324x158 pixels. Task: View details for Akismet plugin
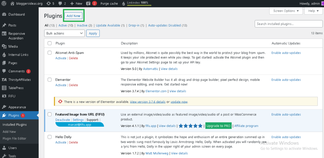(x=169, y=69)
